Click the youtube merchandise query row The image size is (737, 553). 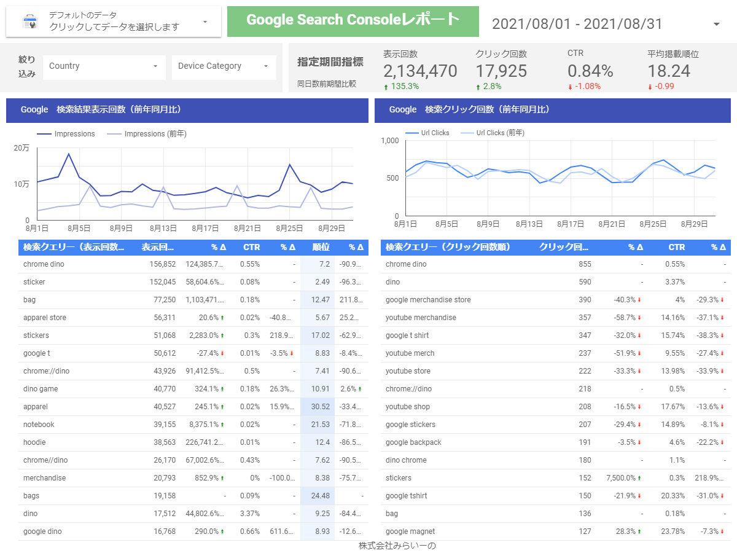[x=556, y=318]
